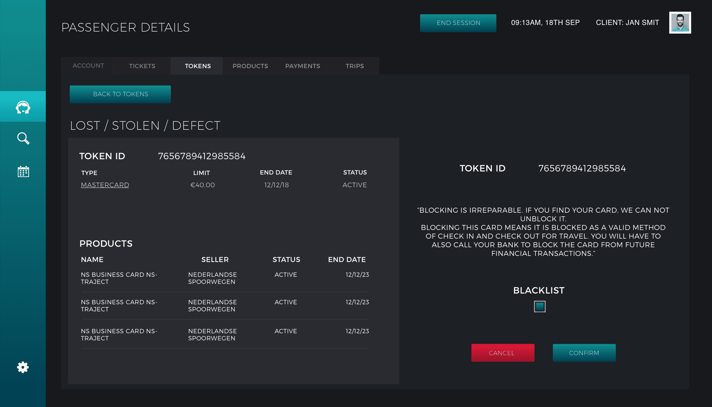Screen dimensions: 712x407
Task: Select third NS Business Card product row
Action: click(224, 335)
